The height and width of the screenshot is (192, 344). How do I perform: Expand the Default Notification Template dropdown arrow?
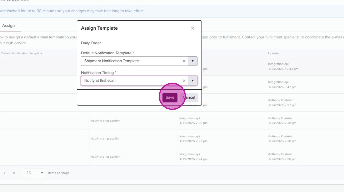click(192, 61)
